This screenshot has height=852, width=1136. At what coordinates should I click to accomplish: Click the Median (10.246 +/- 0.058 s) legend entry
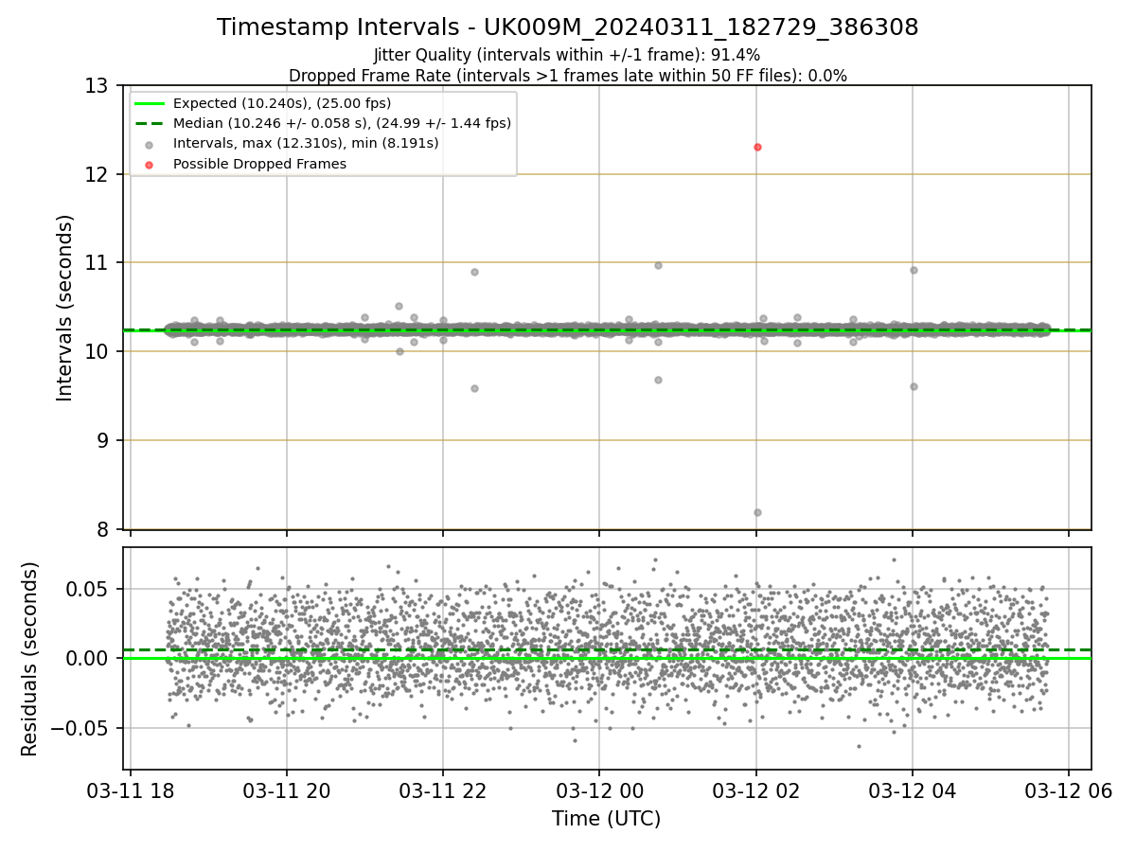[x=342, y=123]
